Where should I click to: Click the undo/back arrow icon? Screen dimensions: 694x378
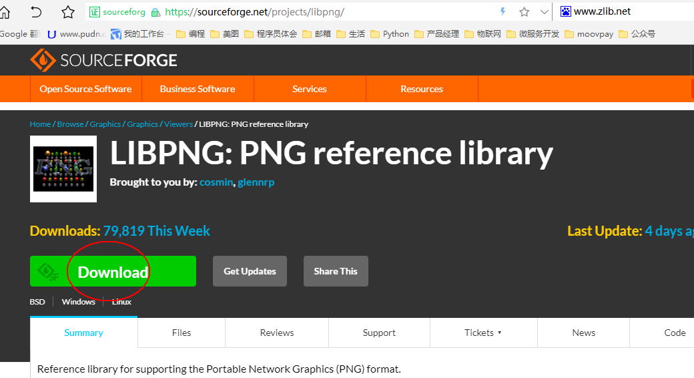point(36,12)
